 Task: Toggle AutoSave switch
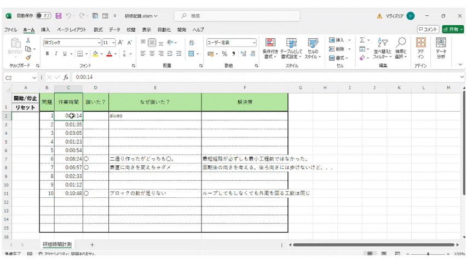tap(43, 16)
